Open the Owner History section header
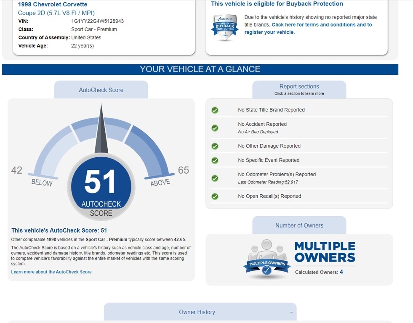Viewport: 413px width, 323px height. [197, 312]
